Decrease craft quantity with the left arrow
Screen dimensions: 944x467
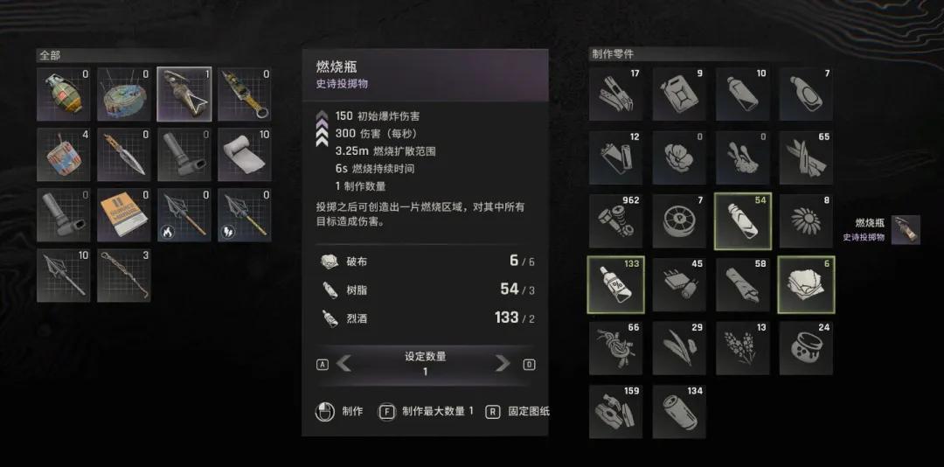pyautogui.click(x=344, y=363)
